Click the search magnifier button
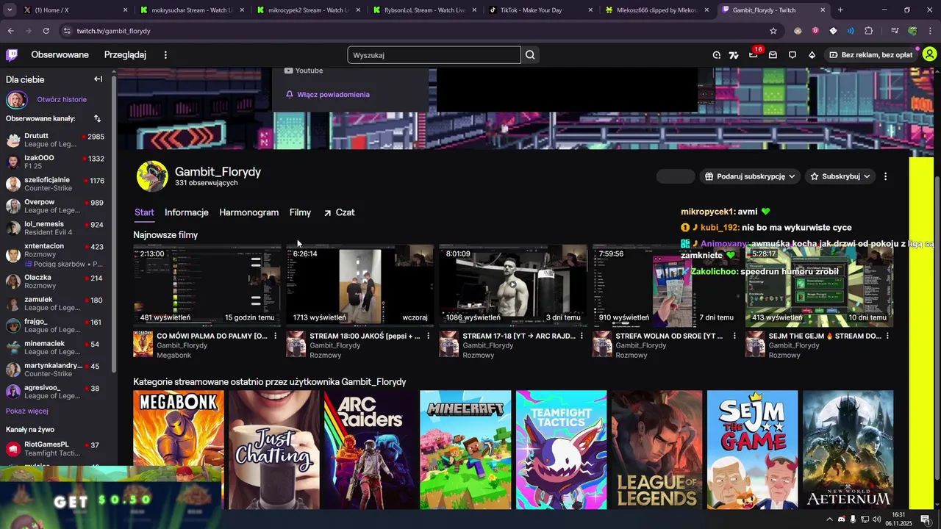The image size is (941, 529). (530, 55)
